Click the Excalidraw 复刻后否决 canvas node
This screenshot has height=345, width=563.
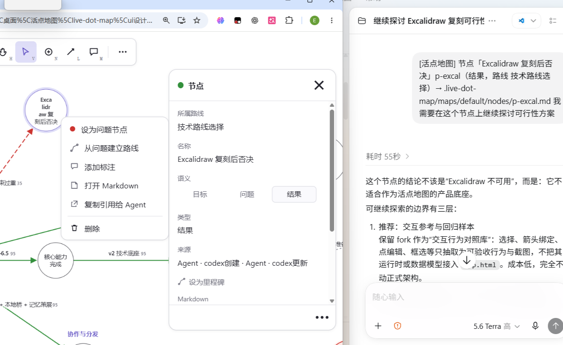[x=46, y=111]
